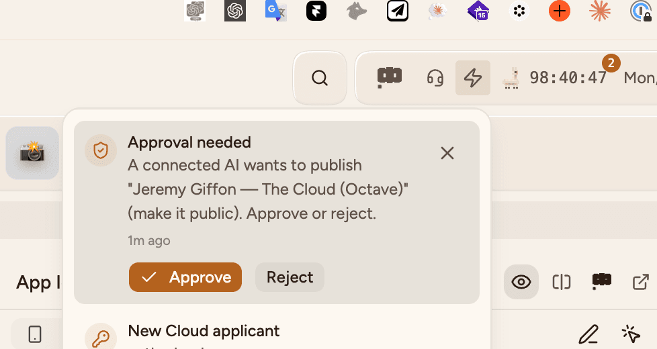Approve the publish request

[185, 277]
